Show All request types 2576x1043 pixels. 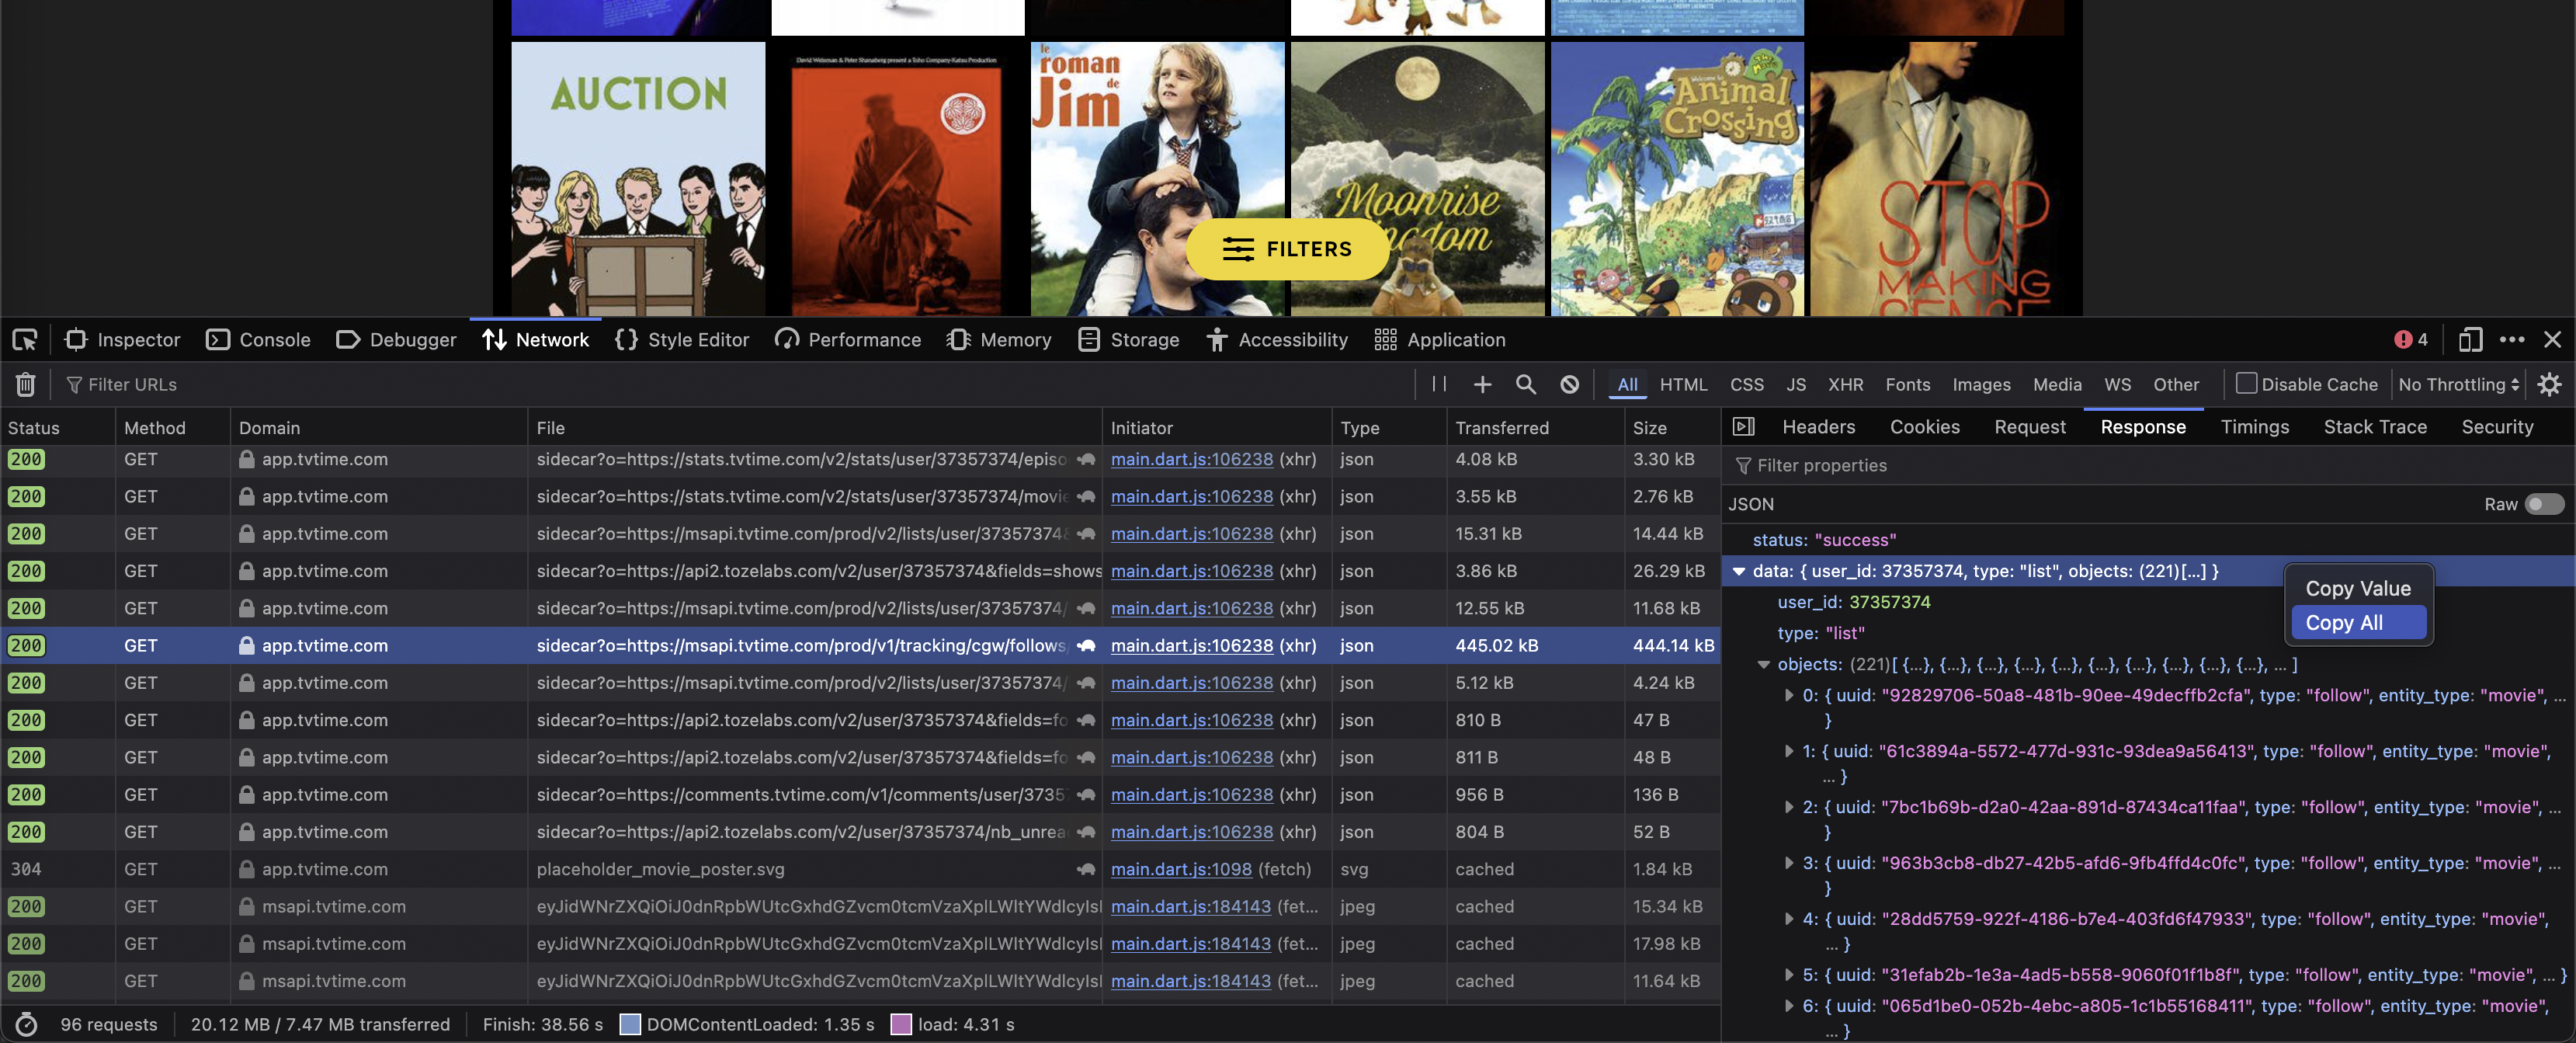click(x=1627, y=384)
